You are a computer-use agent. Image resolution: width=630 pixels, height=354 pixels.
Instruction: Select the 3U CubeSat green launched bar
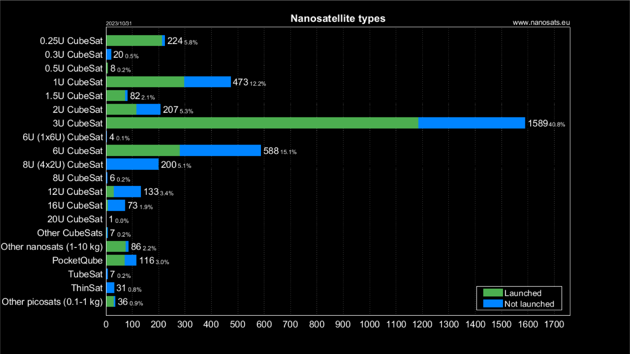(262, 123)
